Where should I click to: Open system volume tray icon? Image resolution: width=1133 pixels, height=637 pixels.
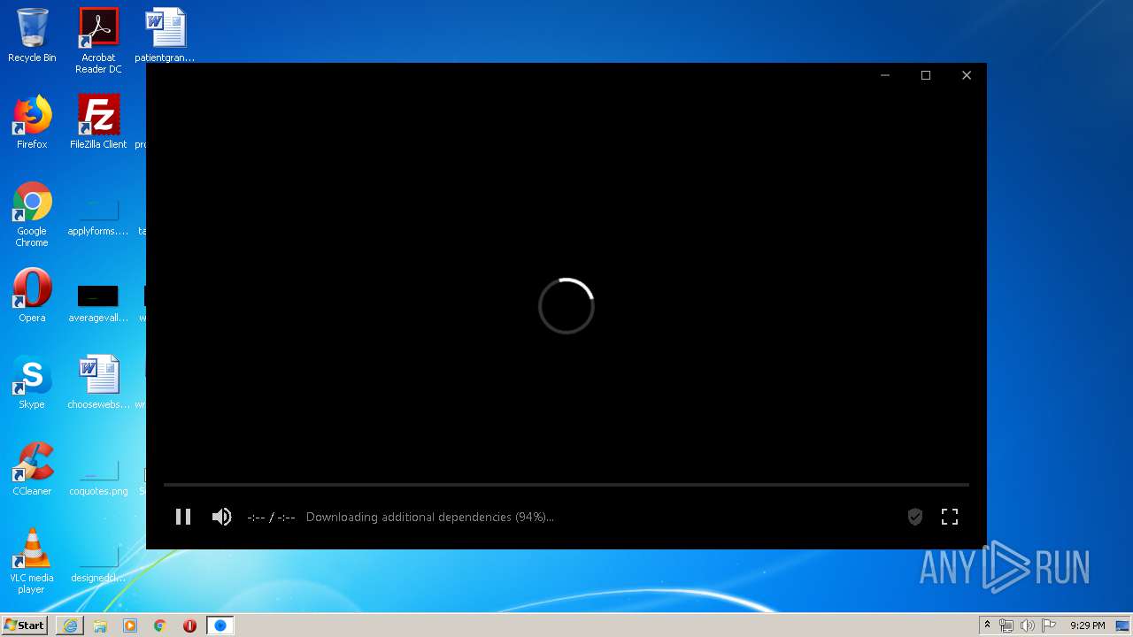point(1028,625)
